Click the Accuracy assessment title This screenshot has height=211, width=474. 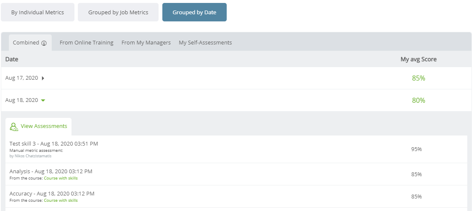click(x=52, y=193)
